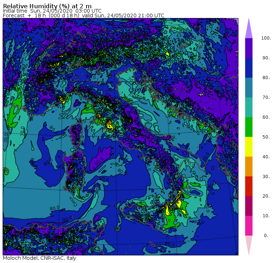Click the "90." colorbar label
The width and height of the screenshot is (274, 263).
[266, 58]
